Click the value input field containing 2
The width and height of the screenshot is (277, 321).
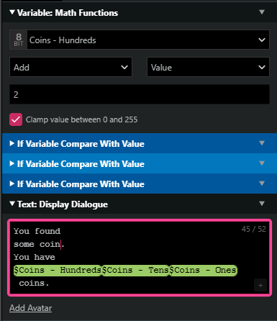pos(140,94)
